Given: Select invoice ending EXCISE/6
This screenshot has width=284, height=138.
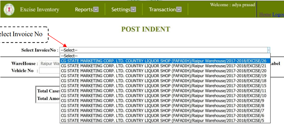Looking at the screenshot, I should [165, 116].
